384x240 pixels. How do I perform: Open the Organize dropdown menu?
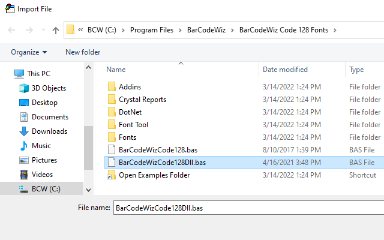29,52
